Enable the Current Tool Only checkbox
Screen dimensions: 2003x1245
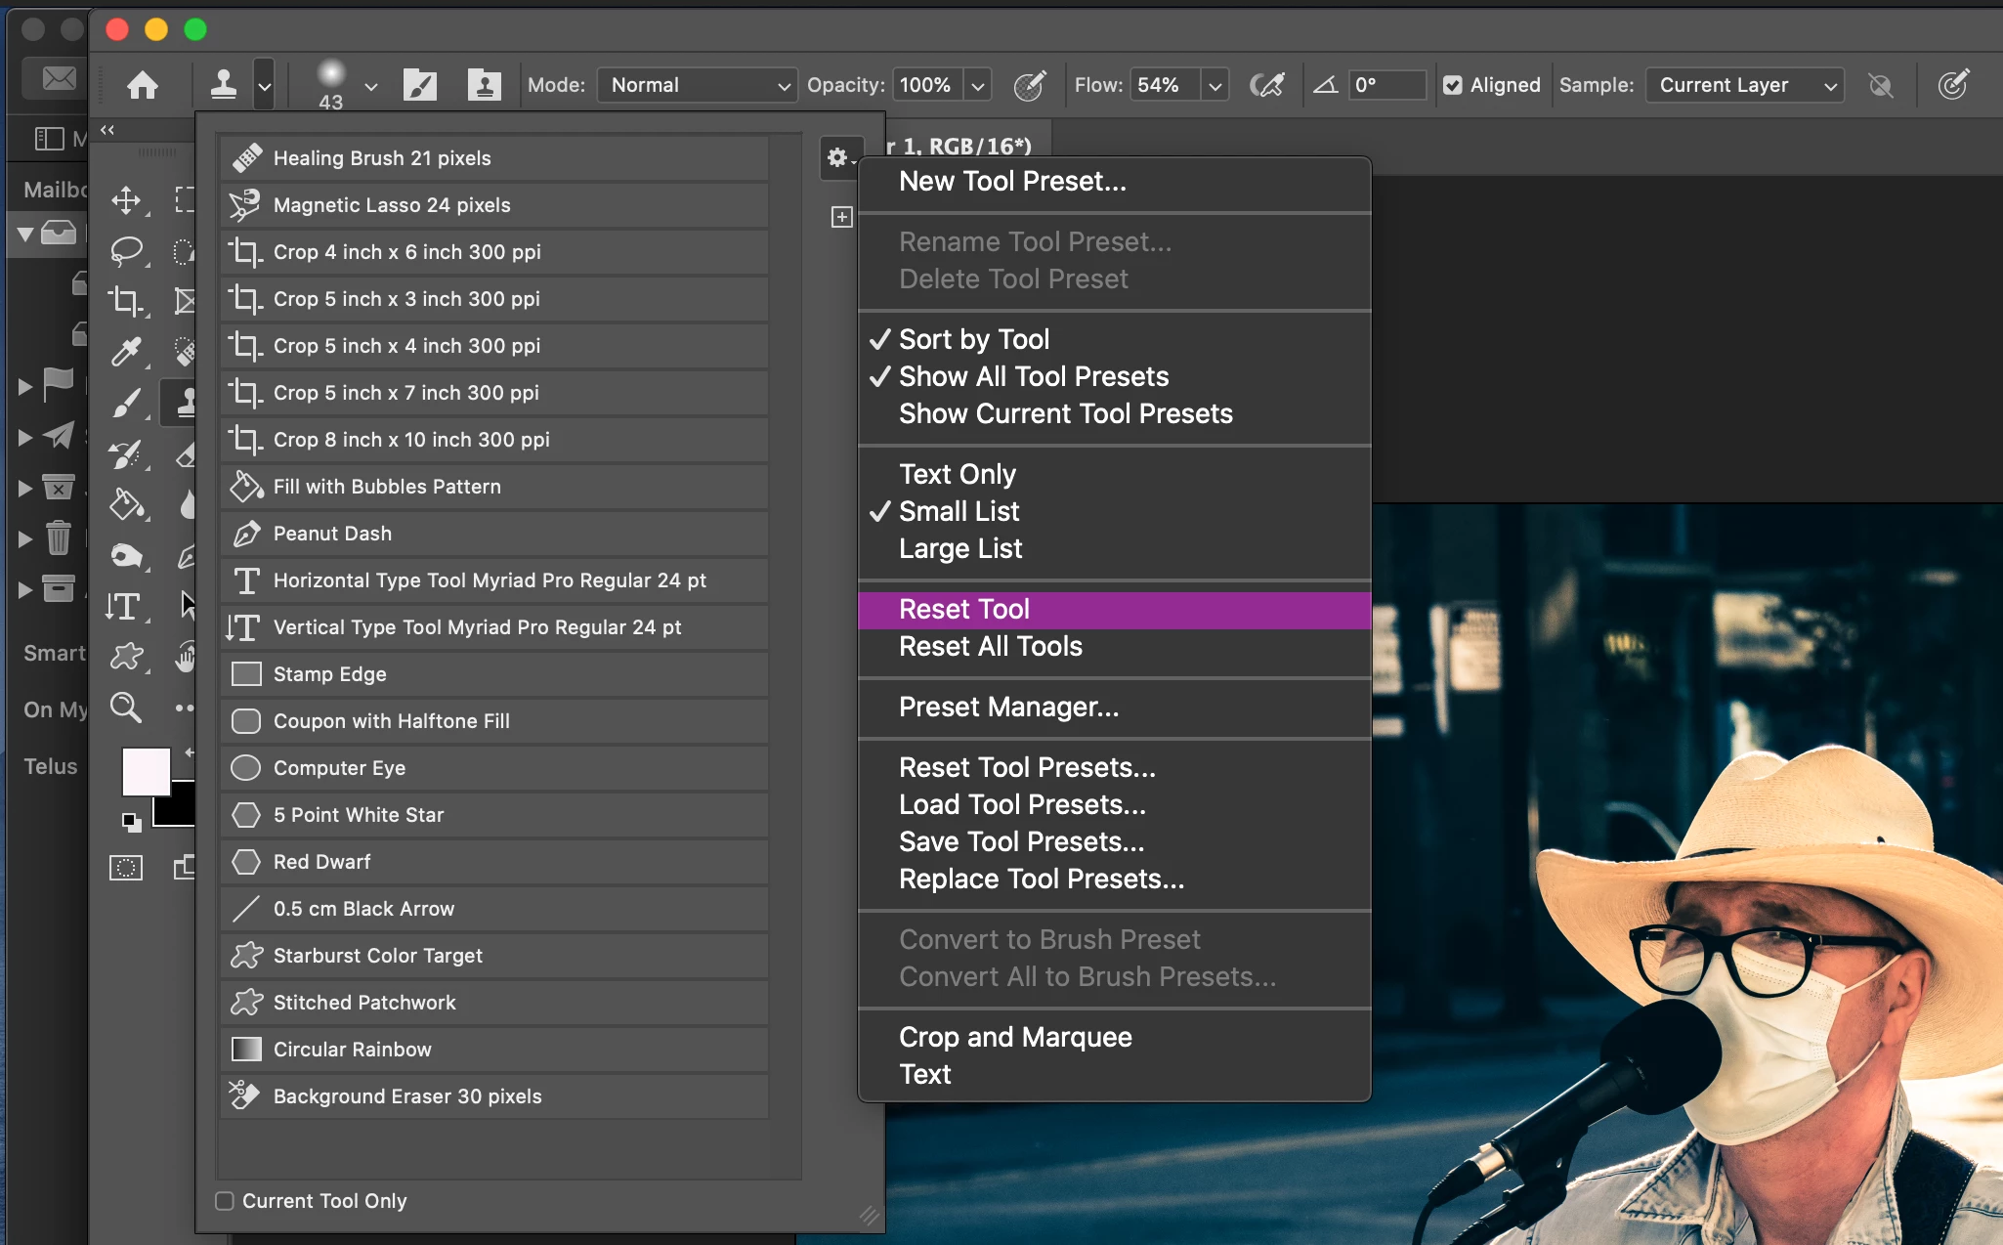click(x=226, y=1201)
